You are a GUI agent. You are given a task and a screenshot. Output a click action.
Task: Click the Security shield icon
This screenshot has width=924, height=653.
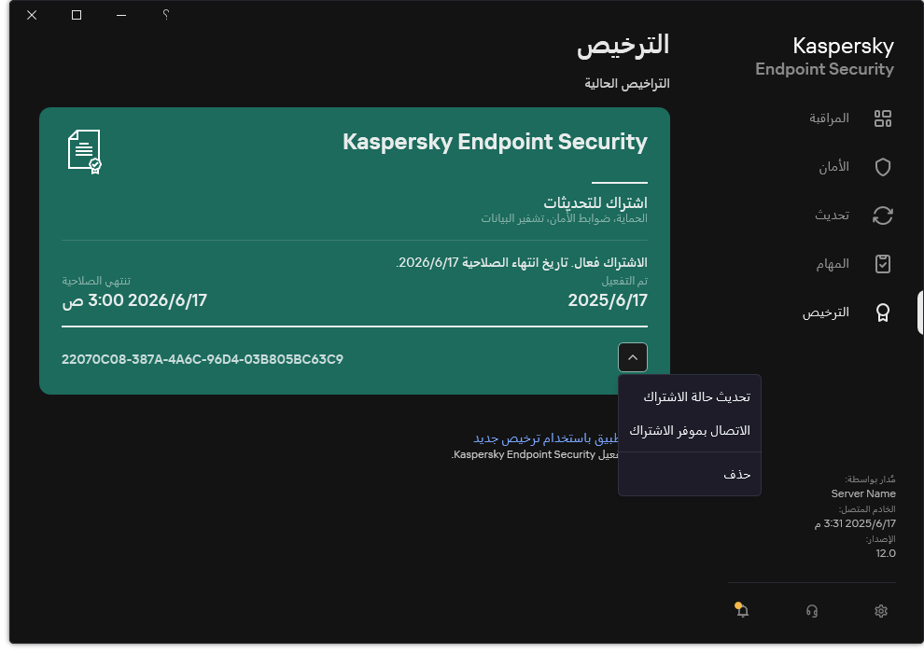[x=882, y=167]
